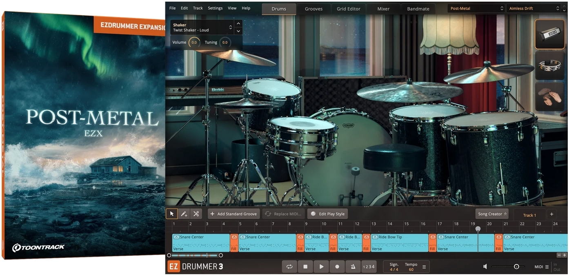Open the Aimless Drift groove dropdown
Image resolution: width=569 pixels, height=275 pixels.
[x=533, y=8]
